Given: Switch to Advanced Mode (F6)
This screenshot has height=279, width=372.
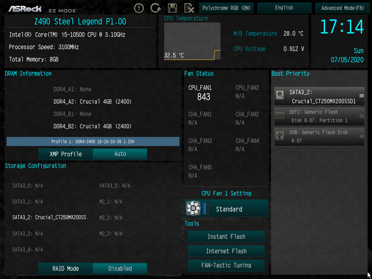Looking at the screenshot, I should pyautogui.click(x=343, y=8).
